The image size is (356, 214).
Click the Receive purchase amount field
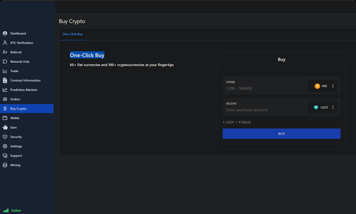coord(265,110)
